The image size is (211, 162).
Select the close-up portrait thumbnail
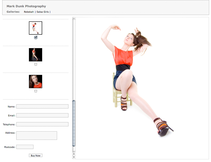tap(36, 82)
